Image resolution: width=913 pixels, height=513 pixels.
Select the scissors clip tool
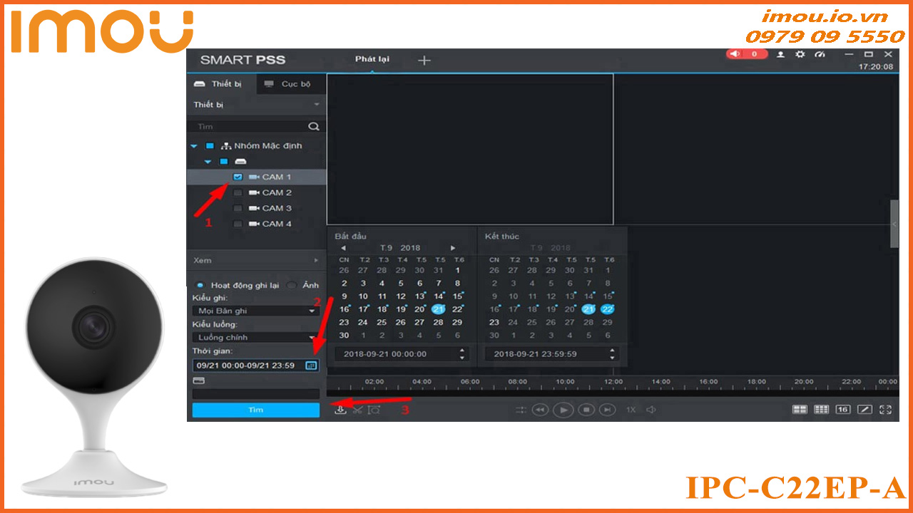(x=357, y=410)
